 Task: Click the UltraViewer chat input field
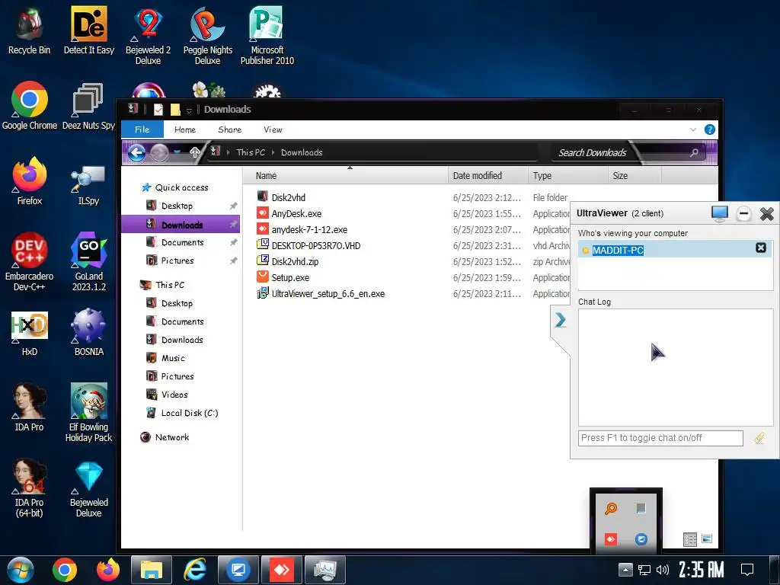660,438
